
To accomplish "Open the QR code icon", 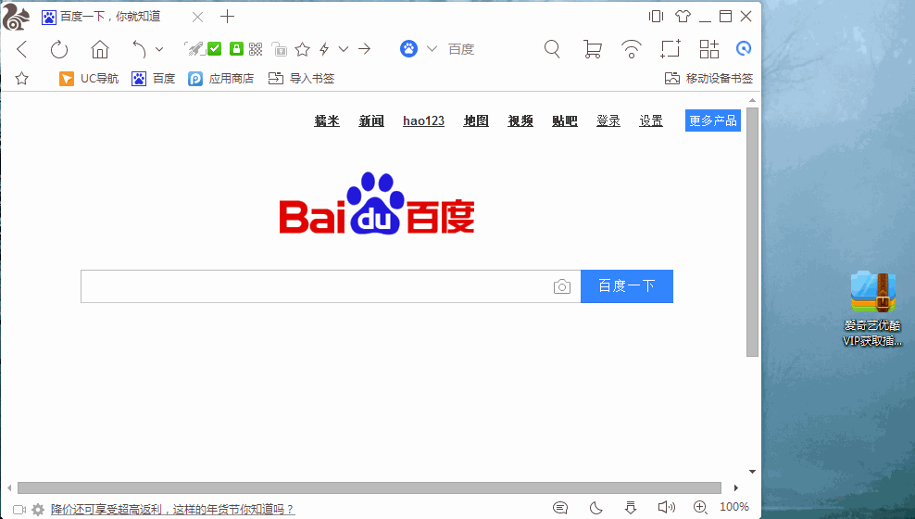I will (x=256, y=49).
